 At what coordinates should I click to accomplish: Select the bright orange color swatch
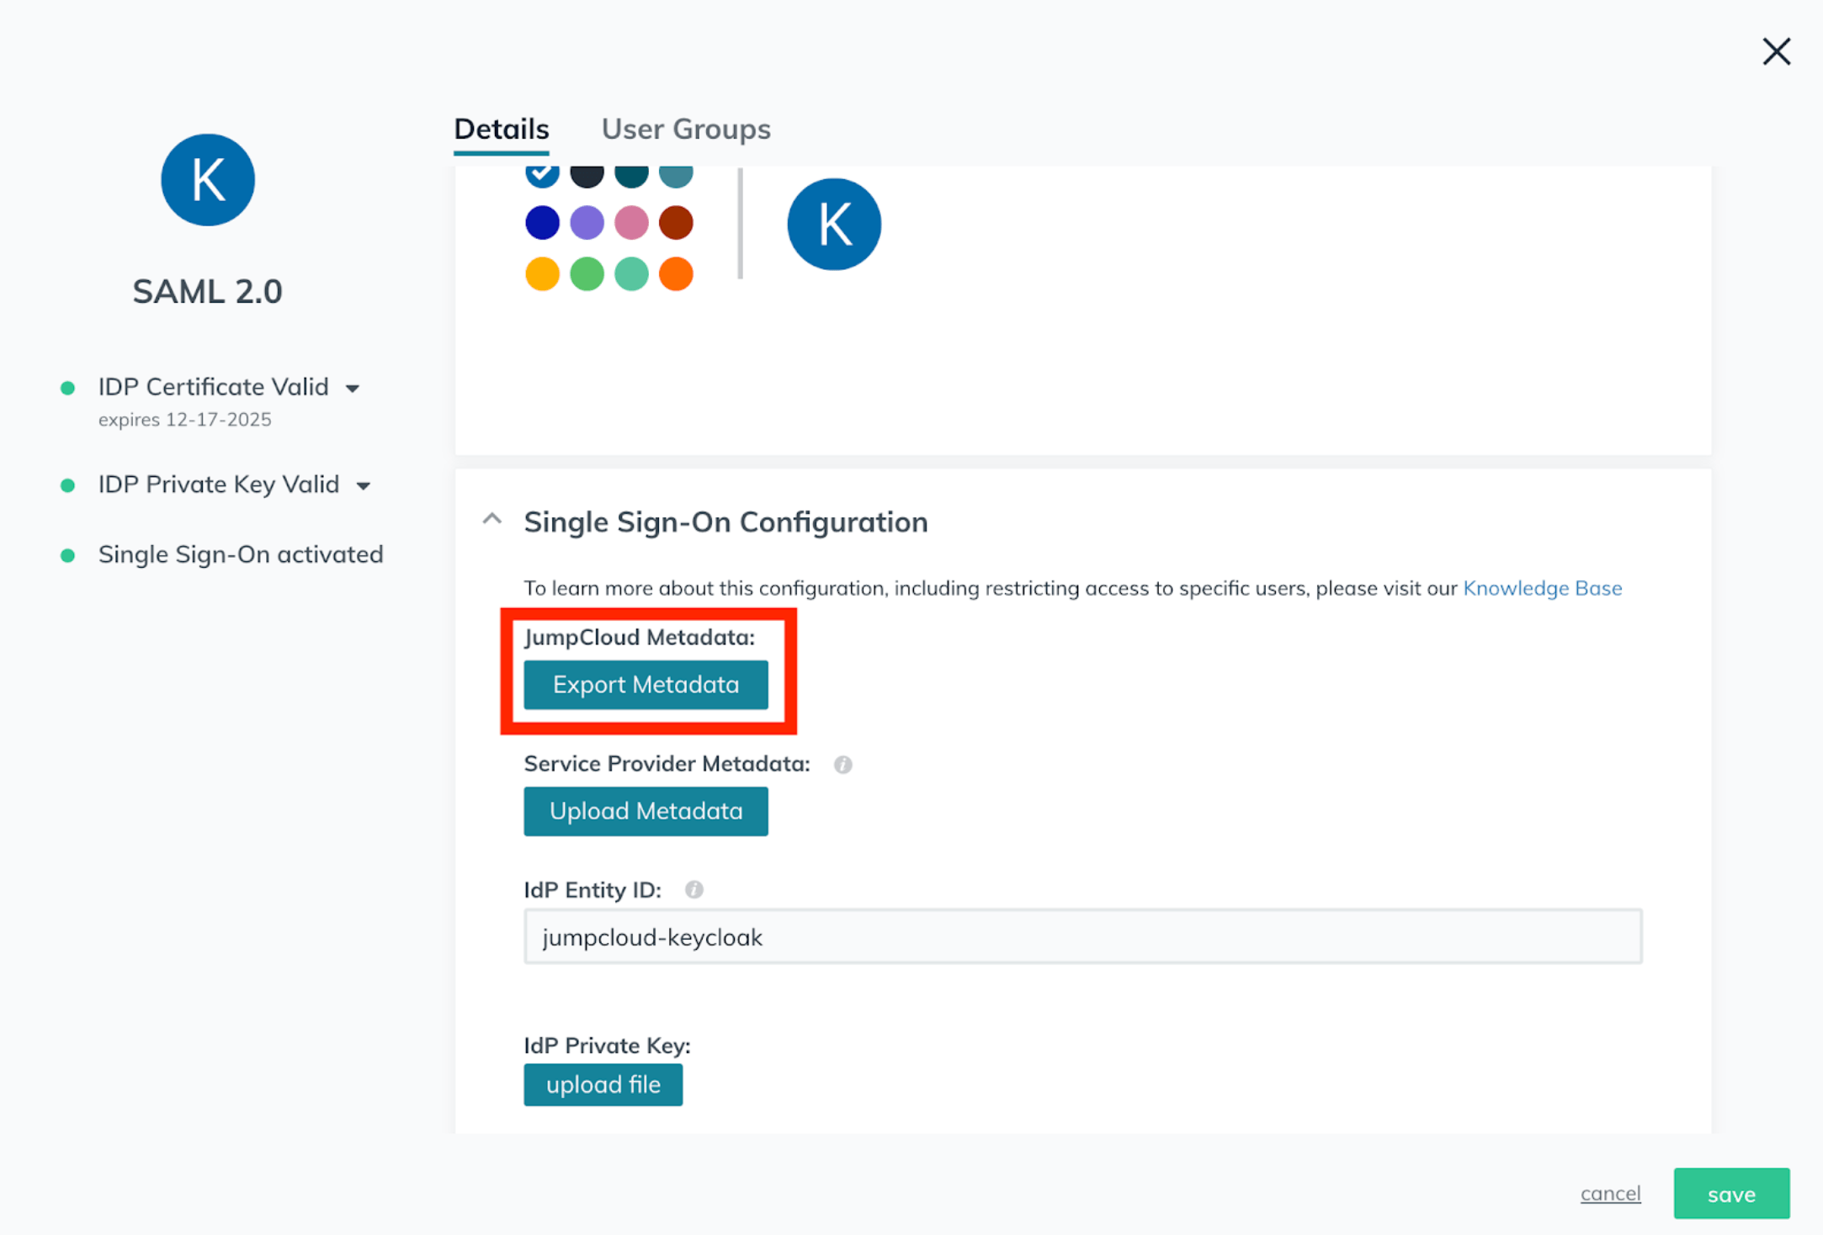676,273
